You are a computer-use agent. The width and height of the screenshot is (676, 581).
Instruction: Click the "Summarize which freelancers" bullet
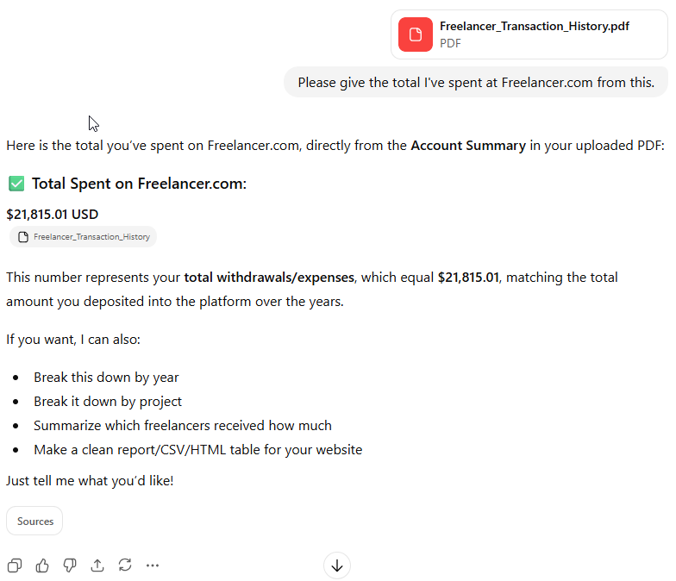182,425
